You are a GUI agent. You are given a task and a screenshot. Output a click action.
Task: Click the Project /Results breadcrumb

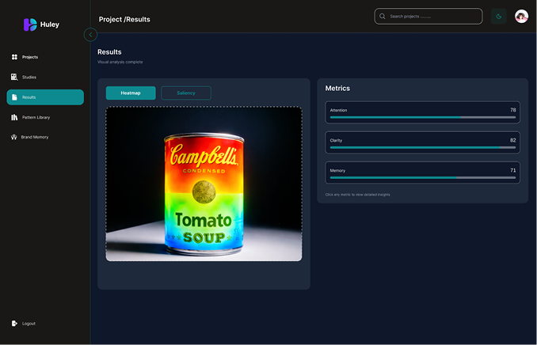click(124, 20)
